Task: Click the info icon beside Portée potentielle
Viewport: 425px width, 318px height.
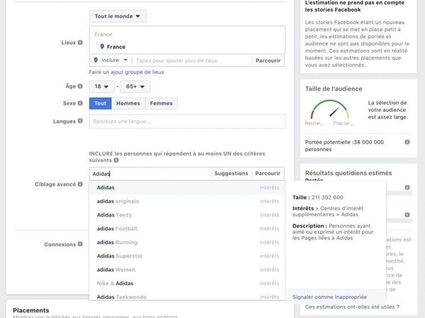Action: [407, 142]
